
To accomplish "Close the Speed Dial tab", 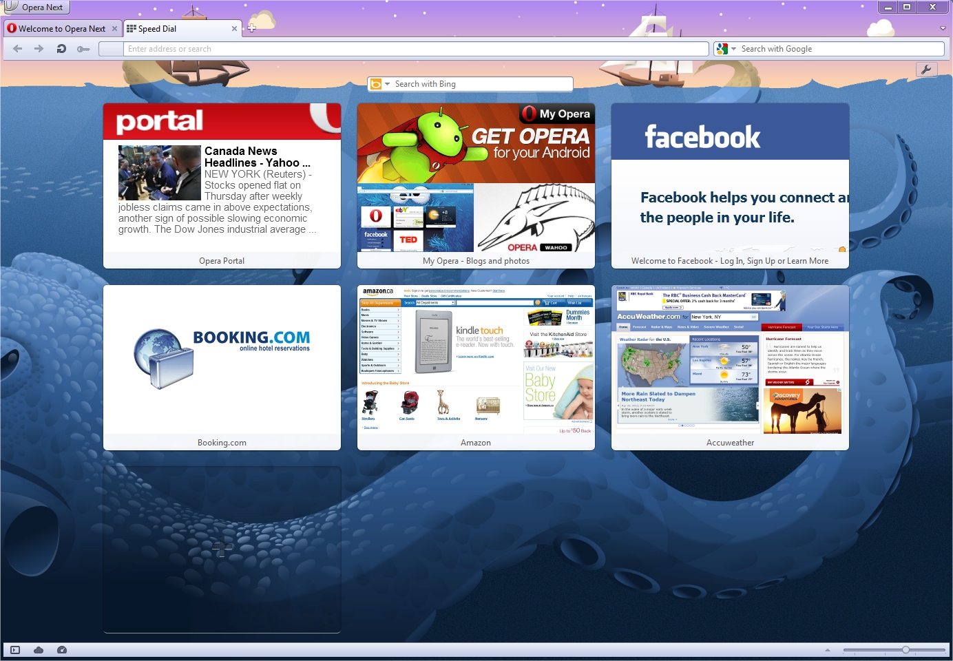I will [x=234, y=29].
